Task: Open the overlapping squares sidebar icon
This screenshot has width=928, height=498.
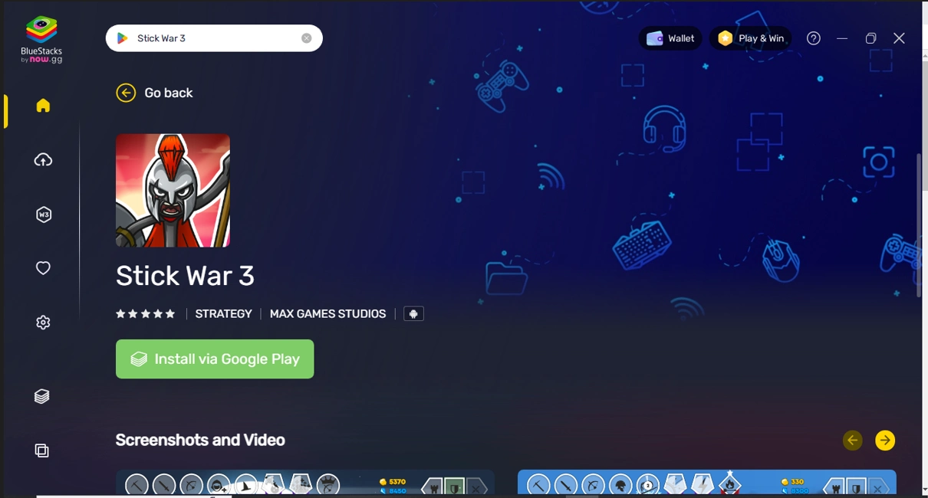Action: coord(42,450)
